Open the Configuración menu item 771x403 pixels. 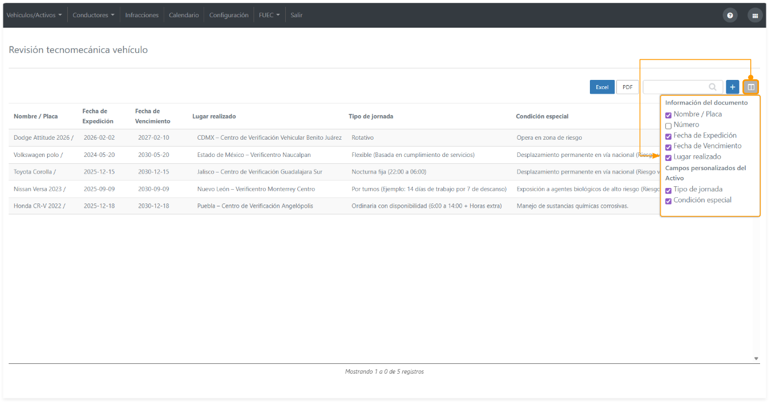tap(229, 15)
